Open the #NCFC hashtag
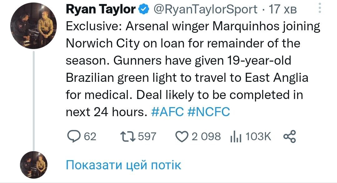The width and height of the screenshot is (337, 183). click(209, 112)
